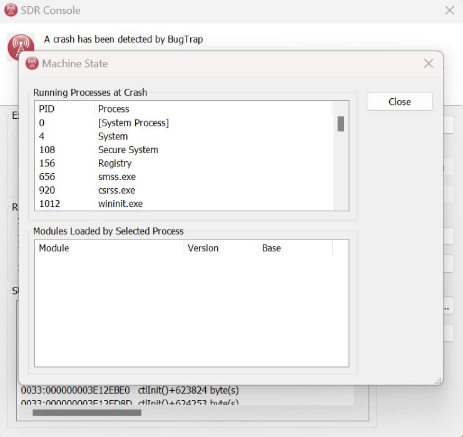Select the [System Process] row
The image size is (463, 437).
coord(185,123)
